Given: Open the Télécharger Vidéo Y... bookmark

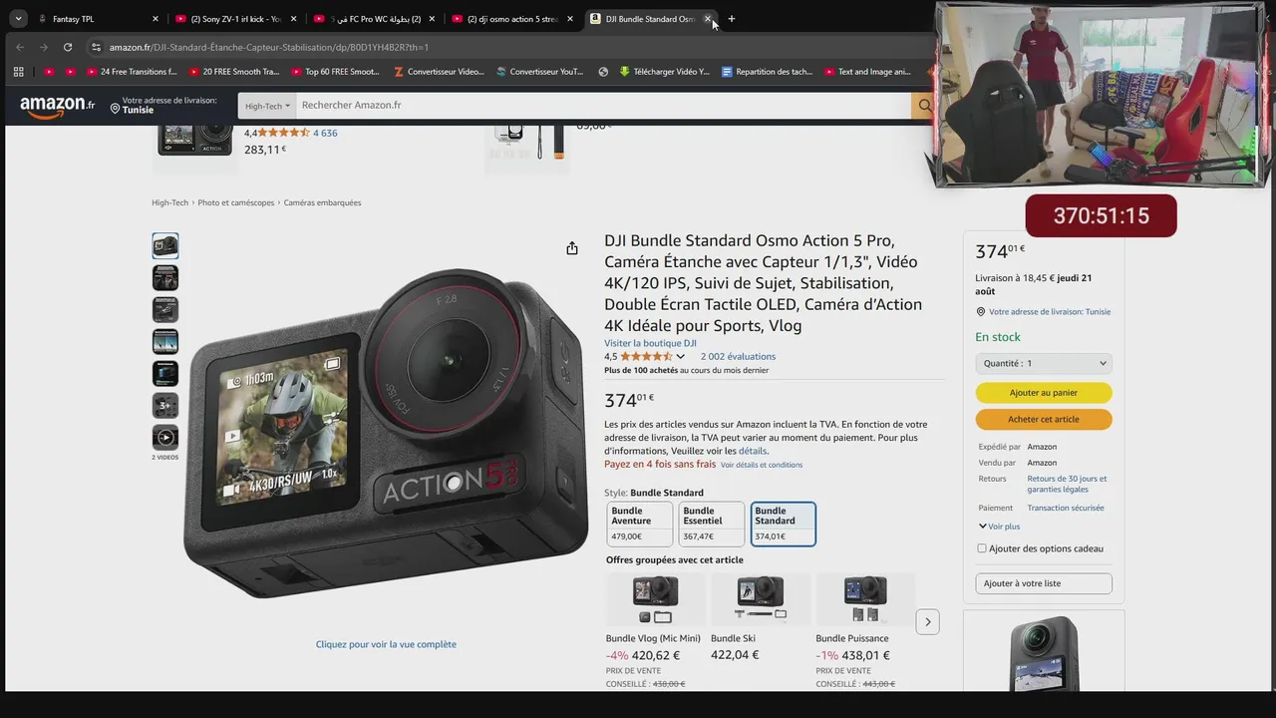Looking at the screenshot, I should pos(665,72).
